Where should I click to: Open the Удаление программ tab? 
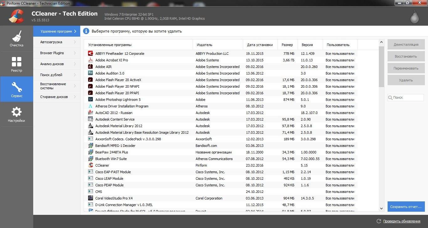coord(57,31)
